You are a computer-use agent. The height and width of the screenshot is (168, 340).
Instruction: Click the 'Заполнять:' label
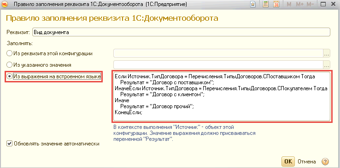(x=20, y=43)
